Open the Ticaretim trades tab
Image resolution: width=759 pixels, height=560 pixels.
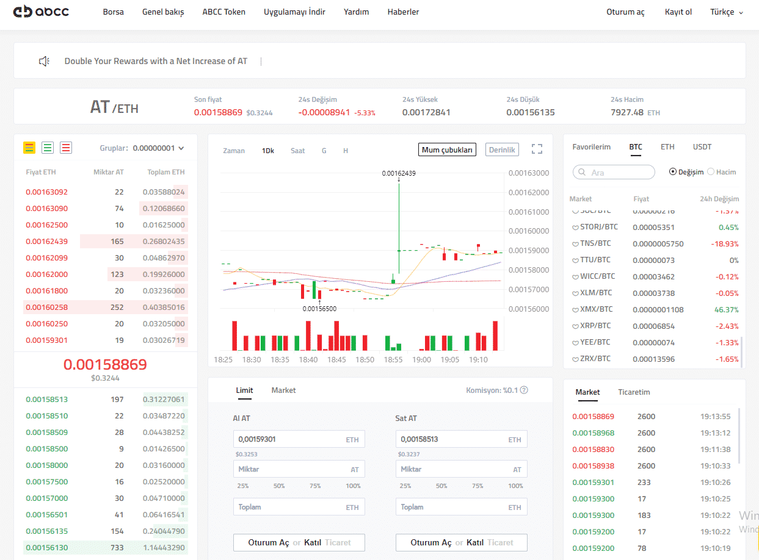click(634, 392)
